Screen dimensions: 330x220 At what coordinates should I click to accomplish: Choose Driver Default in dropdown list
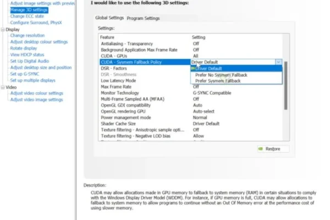[236, 69]
